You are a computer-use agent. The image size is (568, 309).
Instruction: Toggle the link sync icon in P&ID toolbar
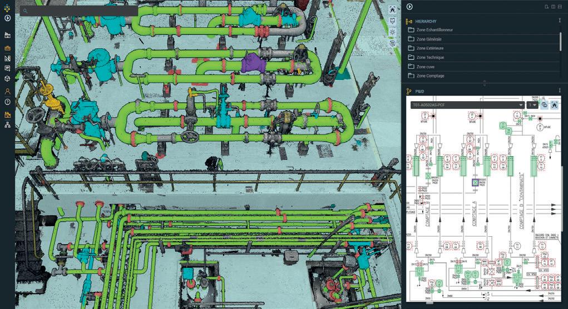544,105
